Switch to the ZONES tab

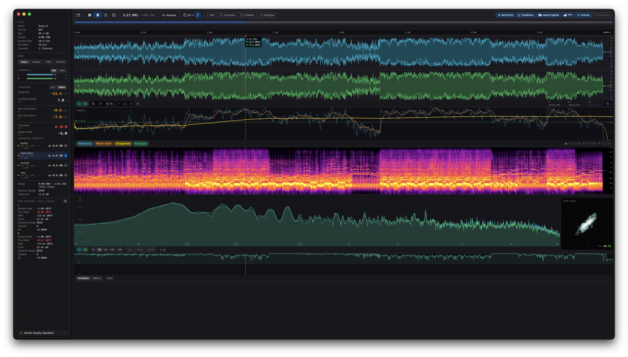click(109, 278)
